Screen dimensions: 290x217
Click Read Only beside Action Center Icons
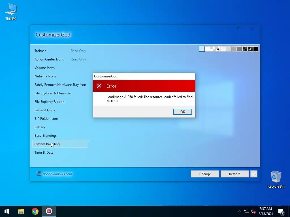click(78, 59)
